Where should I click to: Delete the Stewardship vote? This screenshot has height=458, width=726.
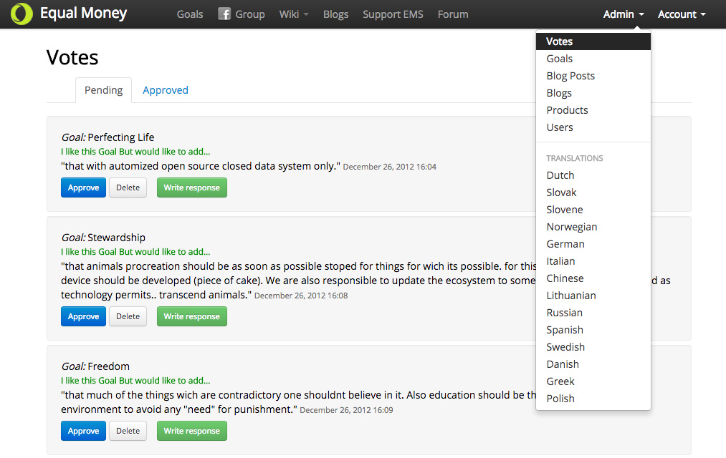pyautogui.click(x=128, y=316)
